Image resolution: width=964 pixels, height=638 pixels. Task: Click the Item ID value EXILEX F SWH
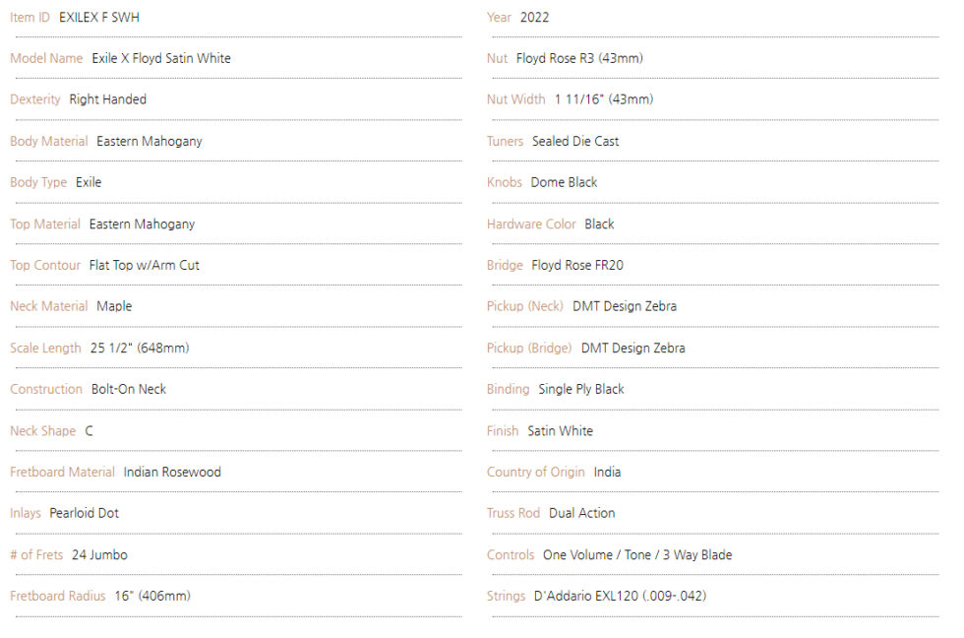tap(99, 17)
